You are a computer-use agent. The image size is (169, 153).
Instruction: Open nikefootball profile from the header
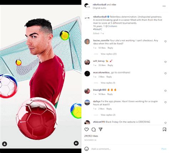pos(99,5)
